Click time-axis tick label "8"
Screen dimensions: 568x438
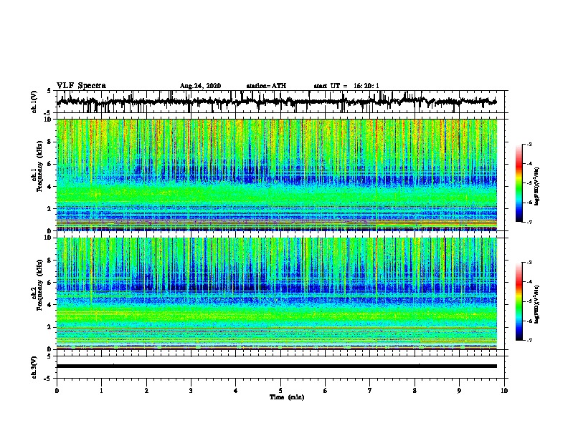415,391
